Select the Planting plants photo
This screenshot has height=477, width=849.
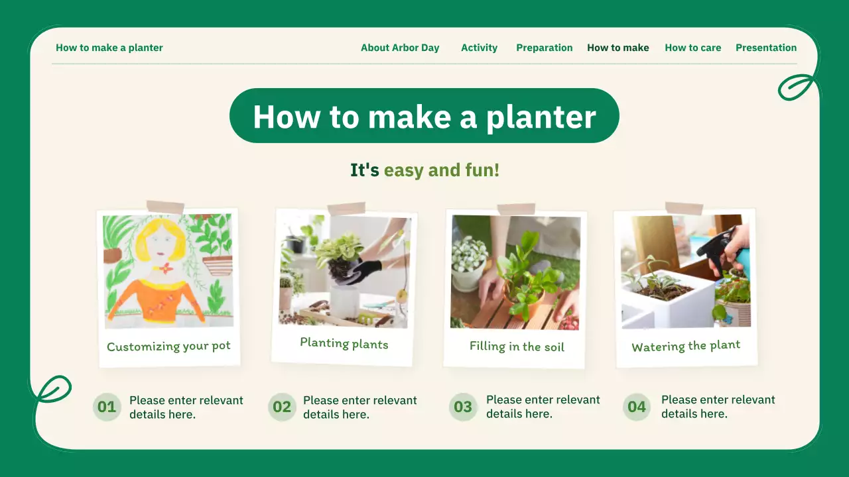[x=344, y=271]
